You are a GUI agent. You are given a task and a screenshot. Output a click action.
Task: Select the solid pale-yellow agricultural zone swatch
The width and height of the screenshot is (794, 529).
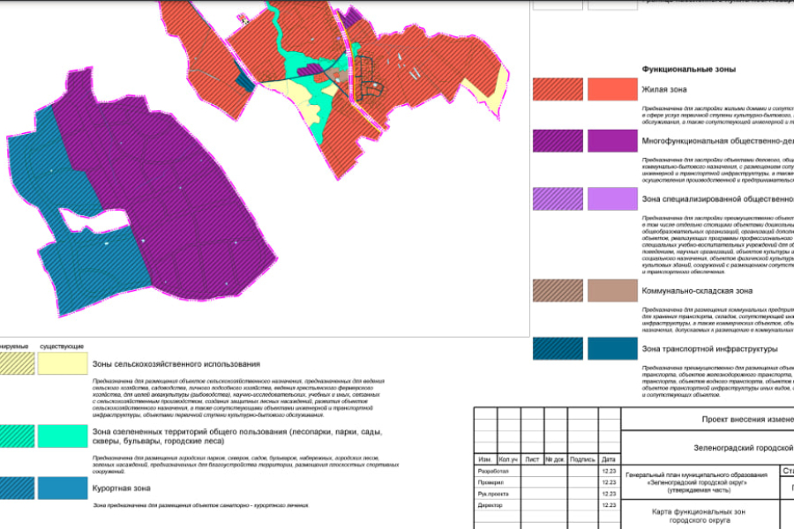pyautogui.click(x=62, y=363)
